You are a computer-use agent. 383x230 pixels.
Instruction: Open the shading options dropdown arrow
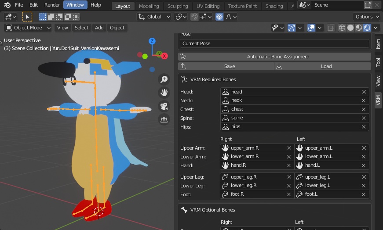click(x=376, y=28)
